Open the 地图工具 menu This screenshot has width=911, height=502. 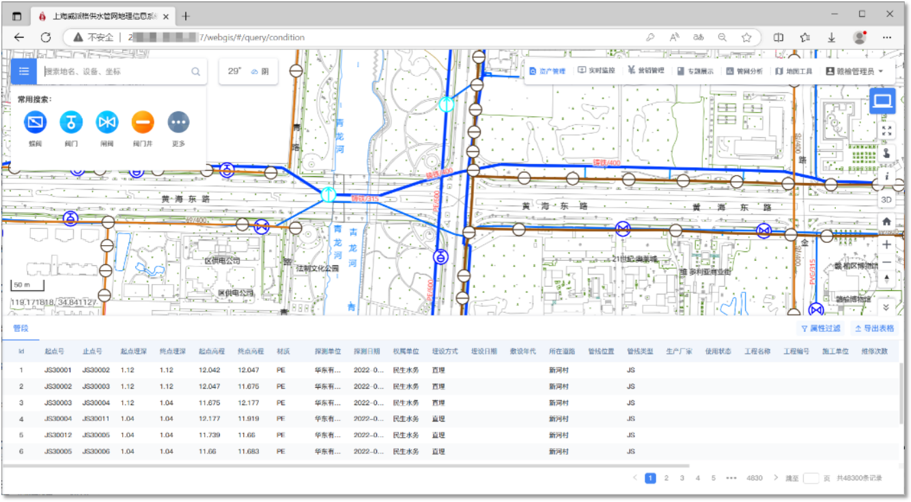click(794, 71)
